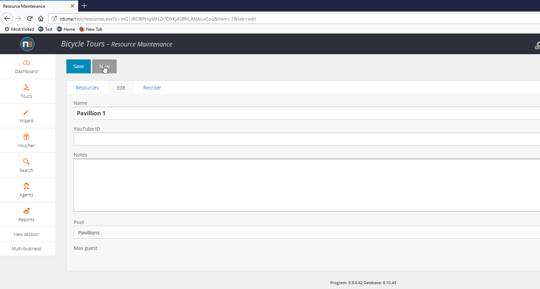The height and width of the screenshot is (289, 540).
Task: Select the Edit tab
Action: [x=121, y=88]
